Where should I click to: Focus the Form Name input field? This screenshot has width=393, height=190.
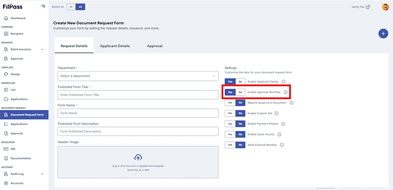pos(138,113)
